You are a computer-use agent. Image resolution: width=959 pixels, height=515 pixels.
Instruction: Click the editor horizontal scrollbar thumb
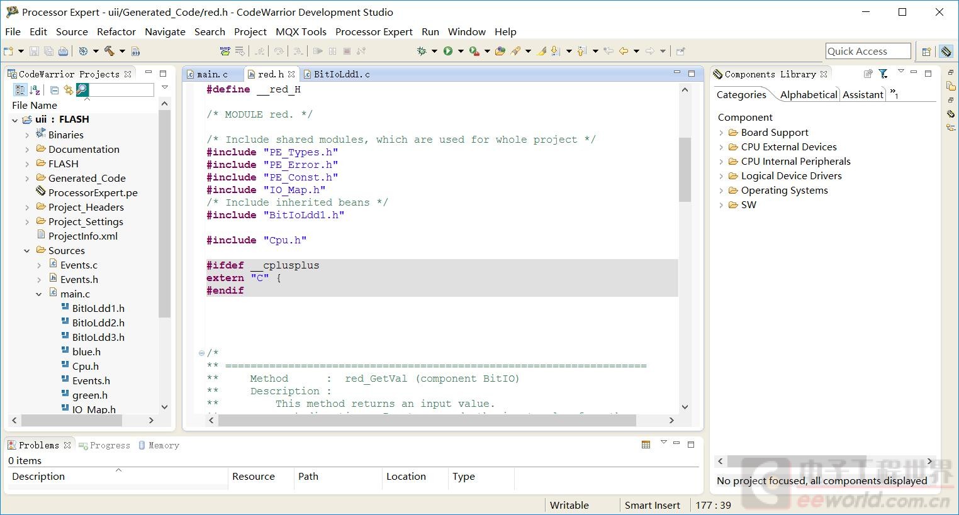[x=427, y=420]
